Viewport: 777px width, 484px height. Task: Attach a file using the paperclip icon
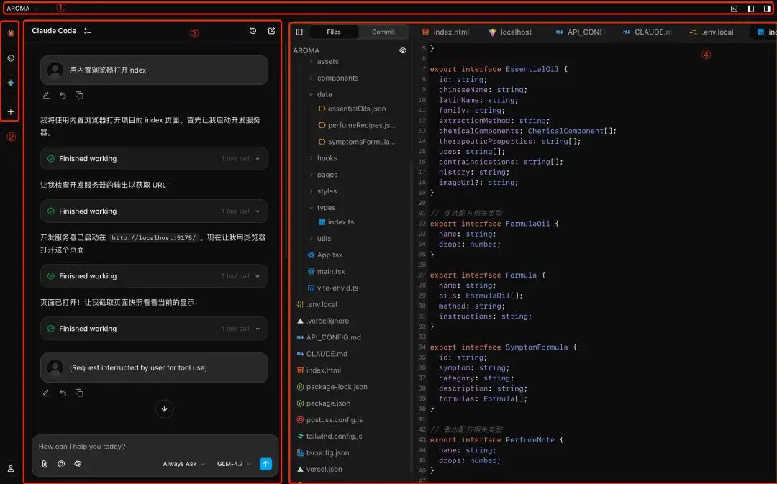tap(45, 464)
